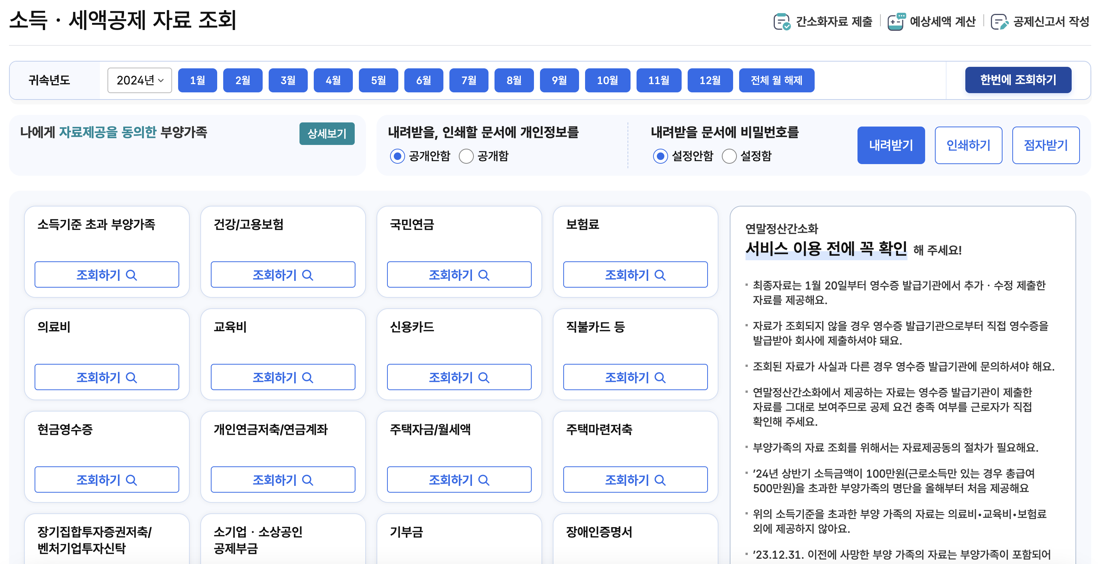This screenshot has height=564, width=1110.
Task: Open the 2024년 귀속년도 dropdown
Action: click(140, 80)
